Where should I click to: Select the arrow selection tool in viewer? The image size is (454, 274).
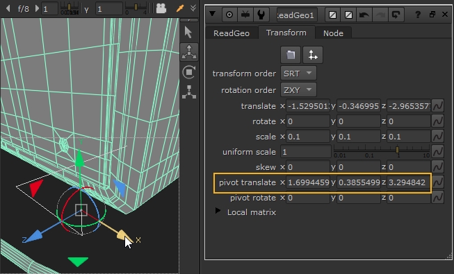pos(189,33)
